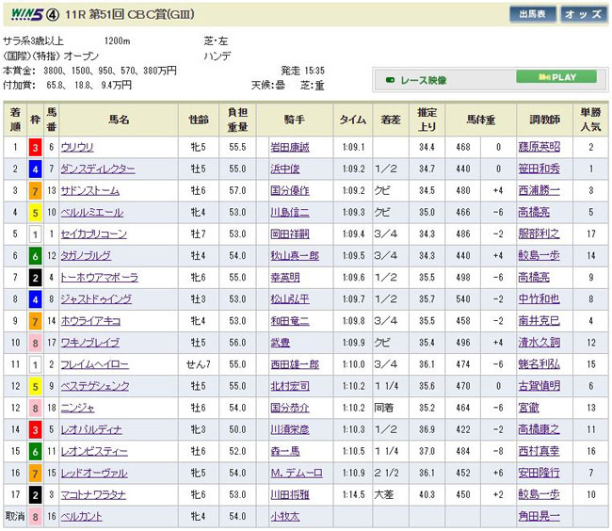
Task: Open the 出馬表 tab
Action: [x=533, y=14]
